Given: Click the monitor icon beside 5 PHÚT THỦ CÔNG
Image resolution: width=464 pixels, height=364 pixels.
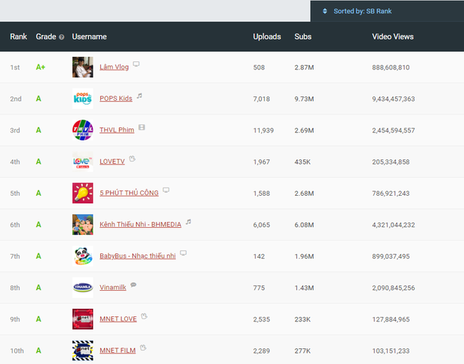Looking at the screenshot, I should pos(166,191).
